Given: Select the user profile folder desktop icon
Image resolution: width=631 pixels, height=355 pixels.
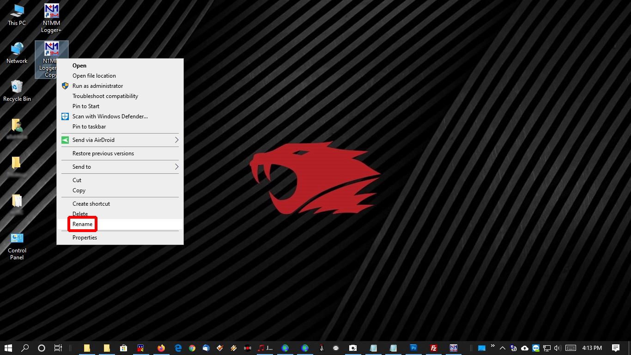Looking at the screenshot, I should pos(17,129).
